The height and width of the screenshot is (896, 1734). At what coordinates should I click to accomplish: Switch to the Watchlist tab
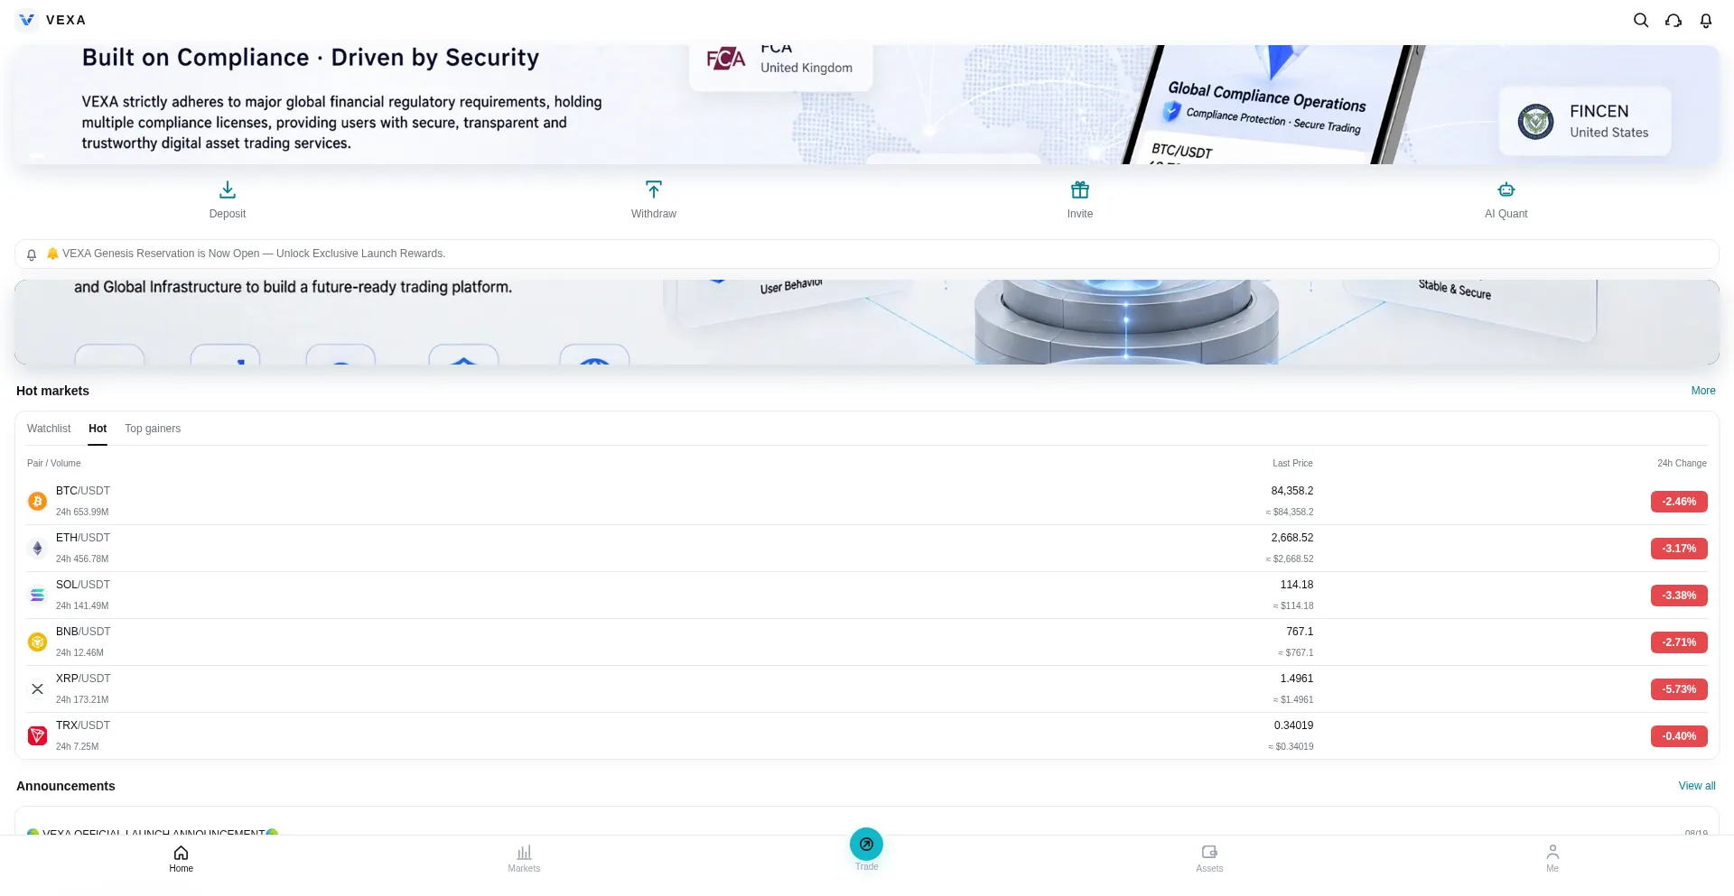click(49, 429)
